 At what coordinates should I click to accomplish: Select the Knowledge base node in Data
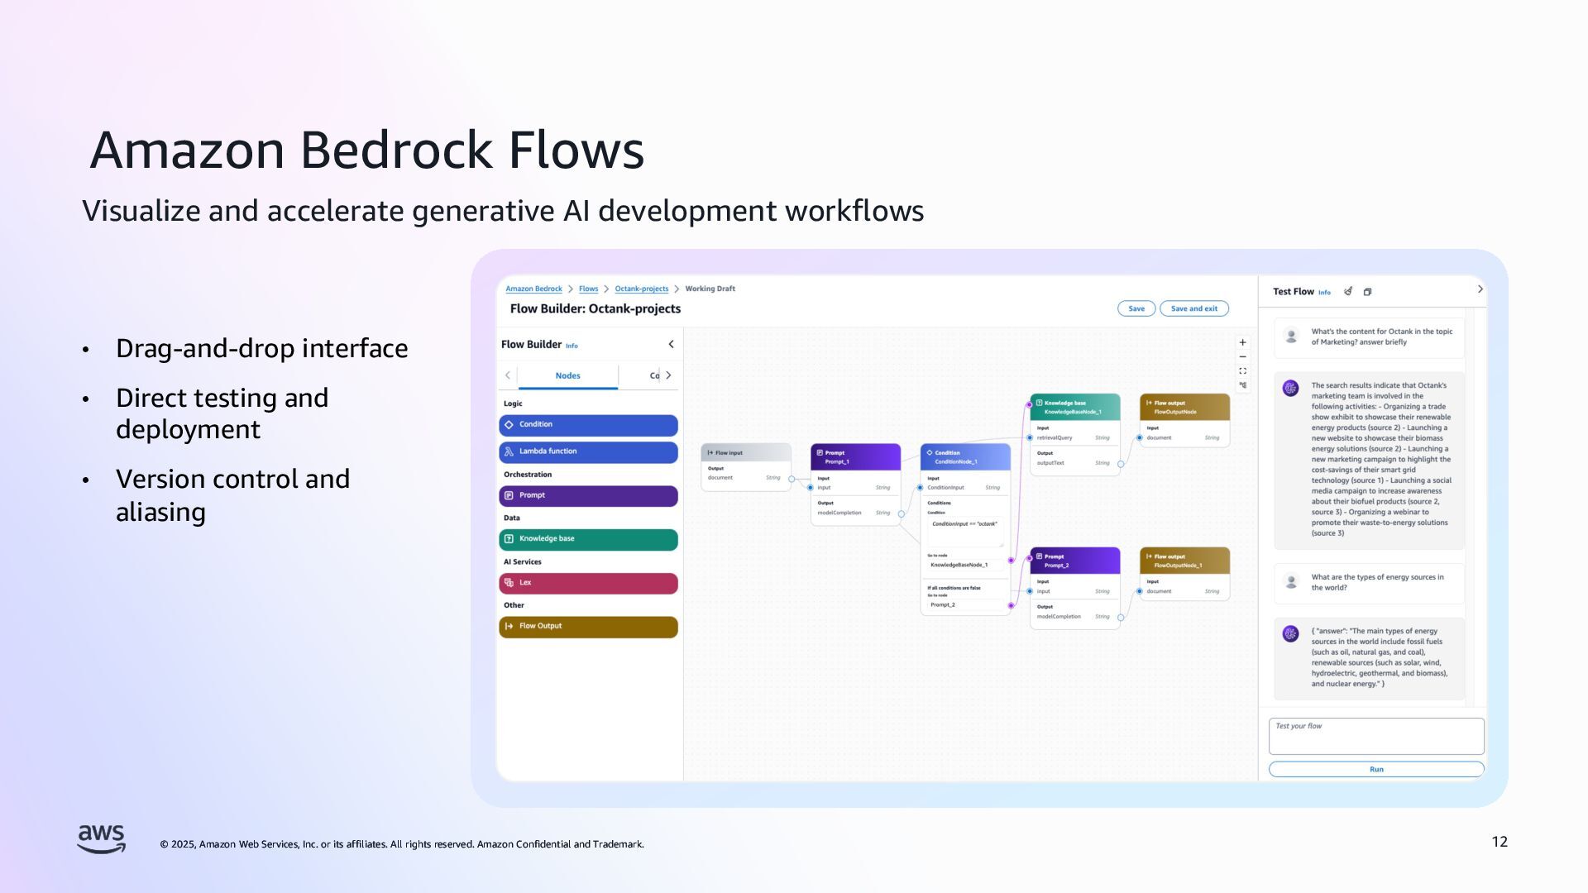(588, 539)
